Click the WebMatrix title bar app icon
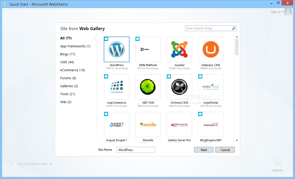The width and height of the screenshot is (295, 179). point(4,4)
